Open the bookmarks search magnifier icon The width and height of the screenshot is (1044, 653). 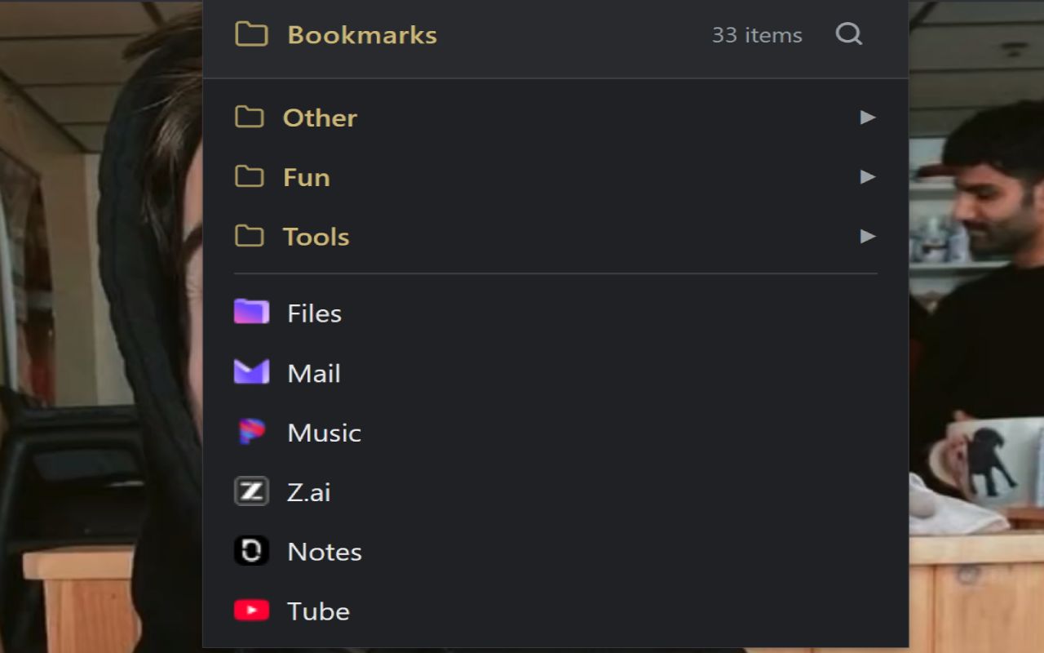849,34
